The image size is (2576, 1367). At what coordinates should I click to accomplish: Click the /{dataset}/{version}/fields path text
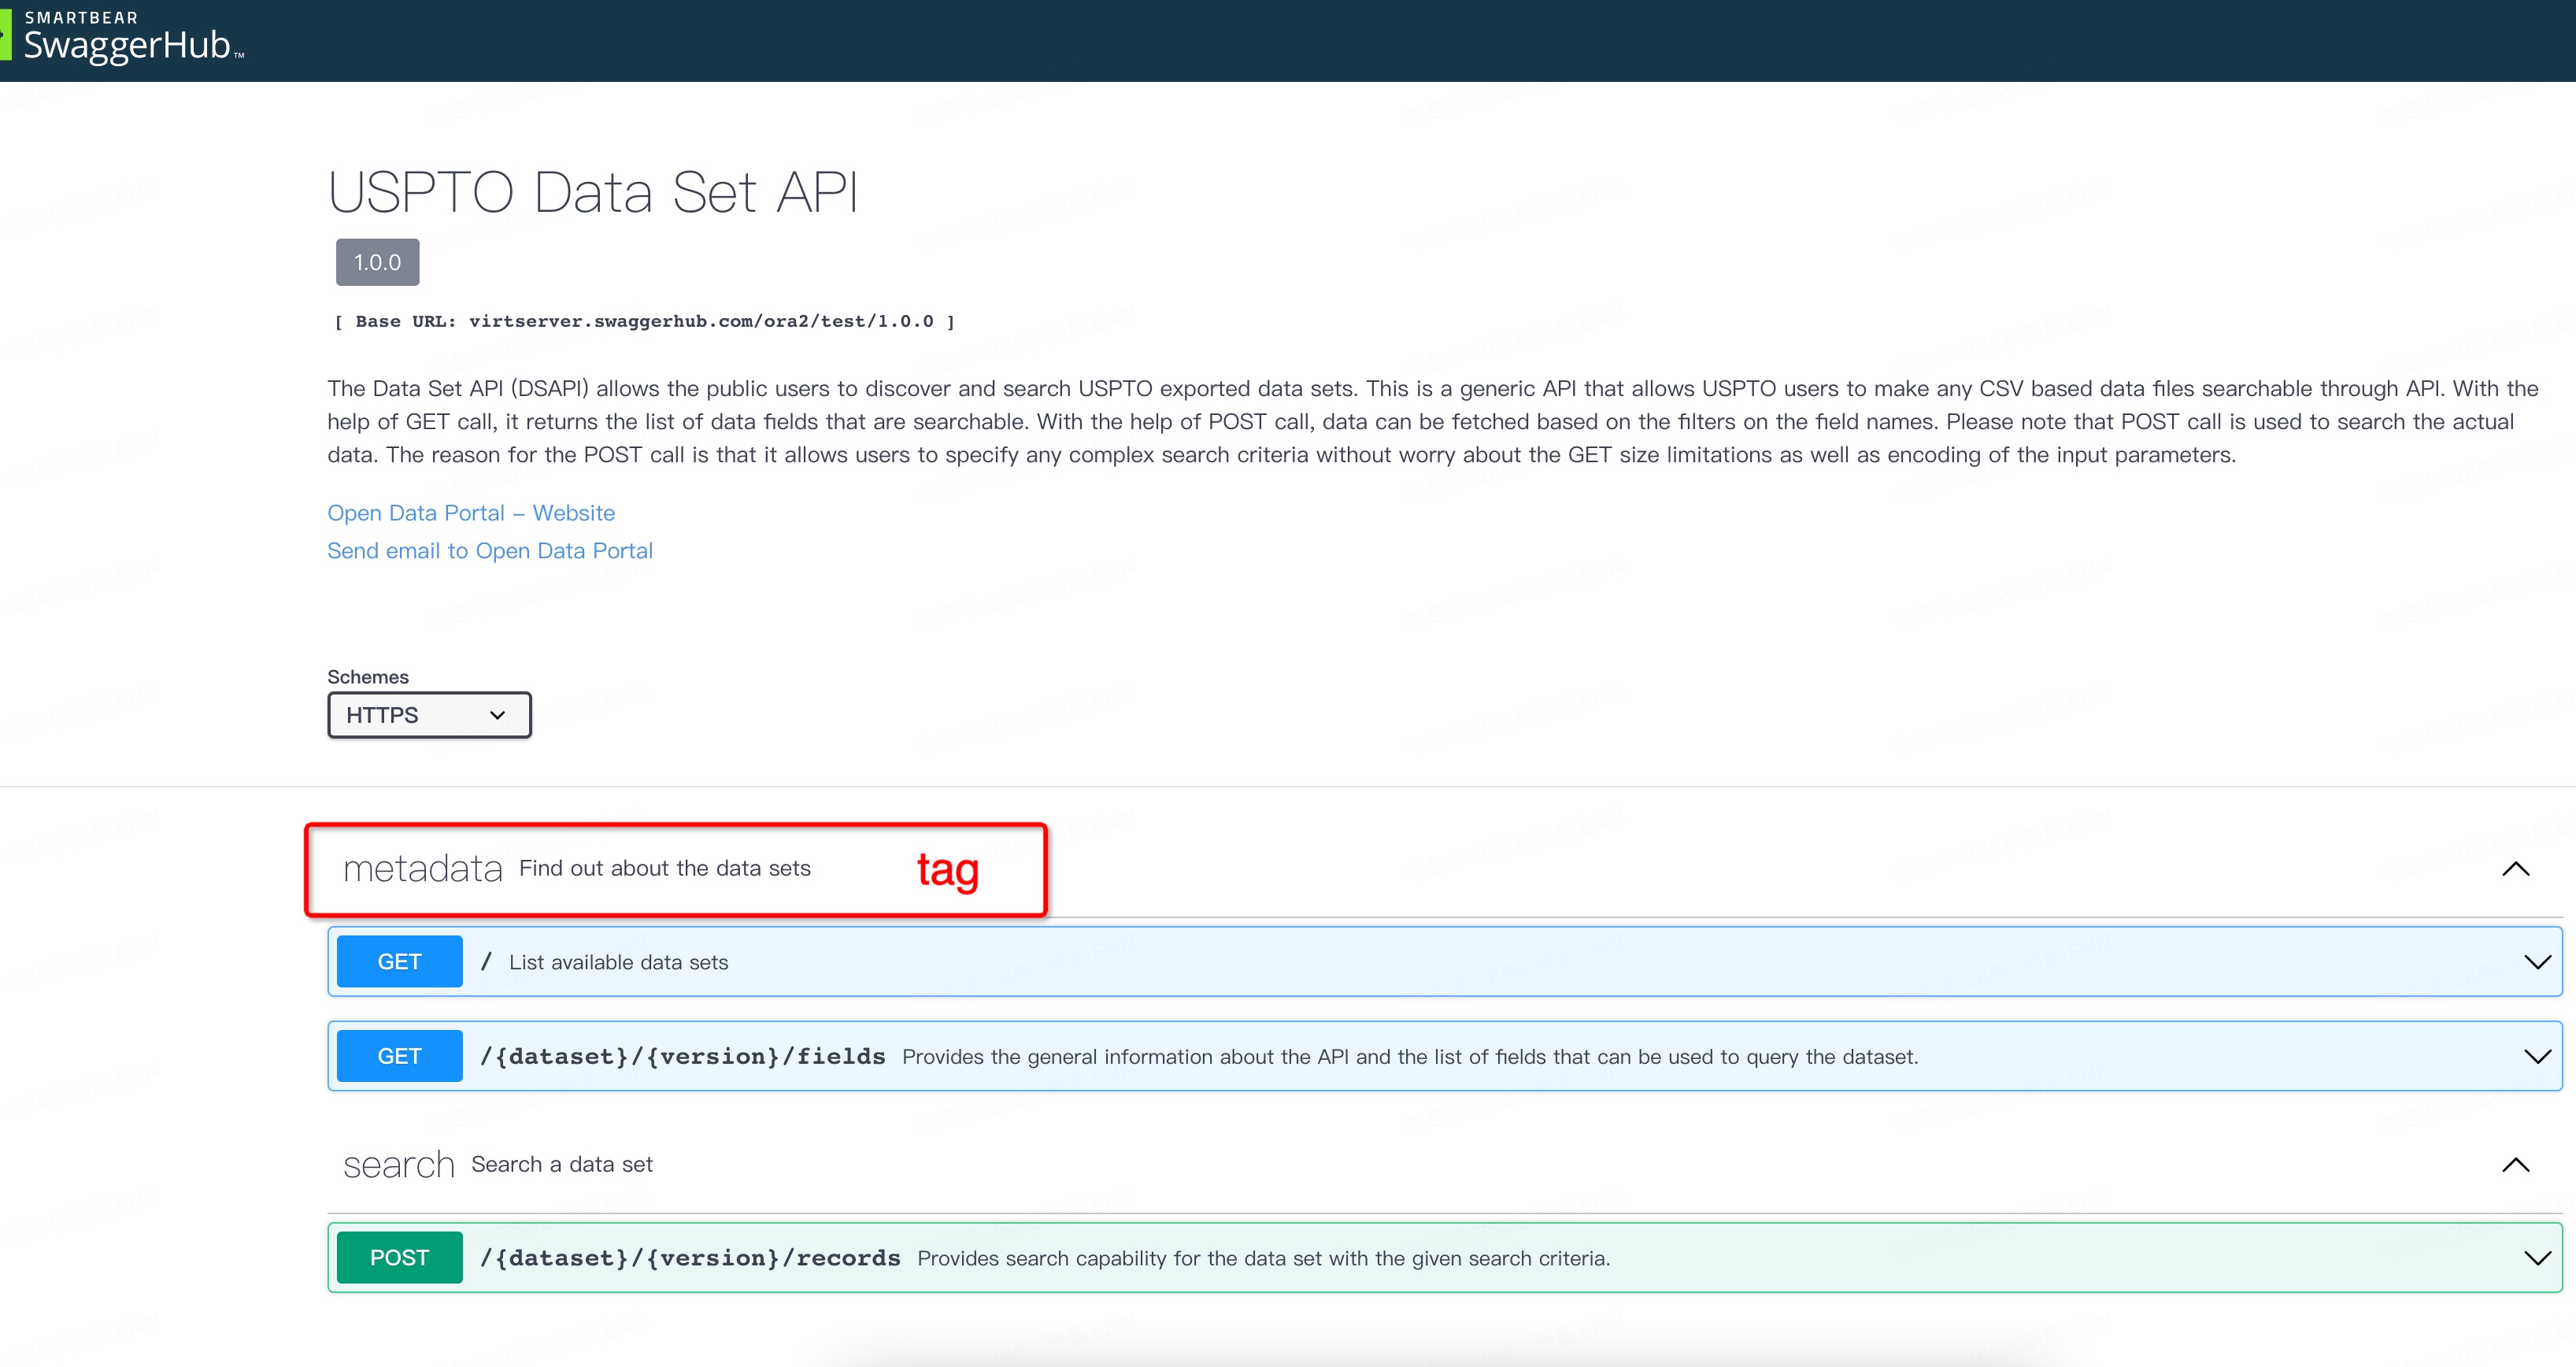(683, 1056)
